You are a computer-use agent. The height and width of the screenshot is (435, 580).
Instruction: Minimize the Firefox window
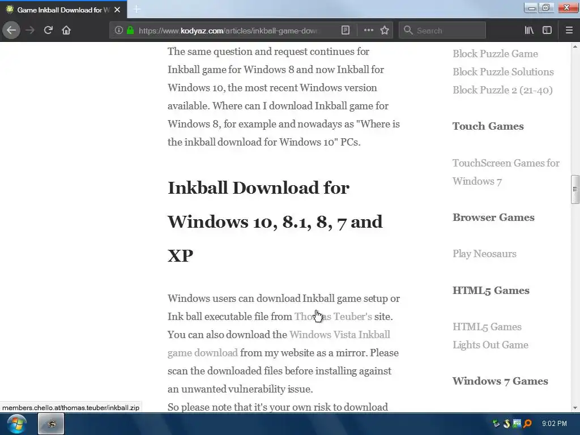[531, 8]
